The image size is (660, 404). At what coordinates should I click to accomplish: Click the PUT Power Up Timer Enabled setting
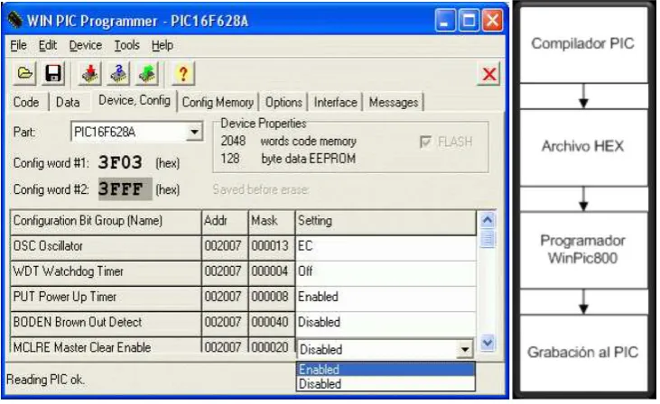point(386,297)
